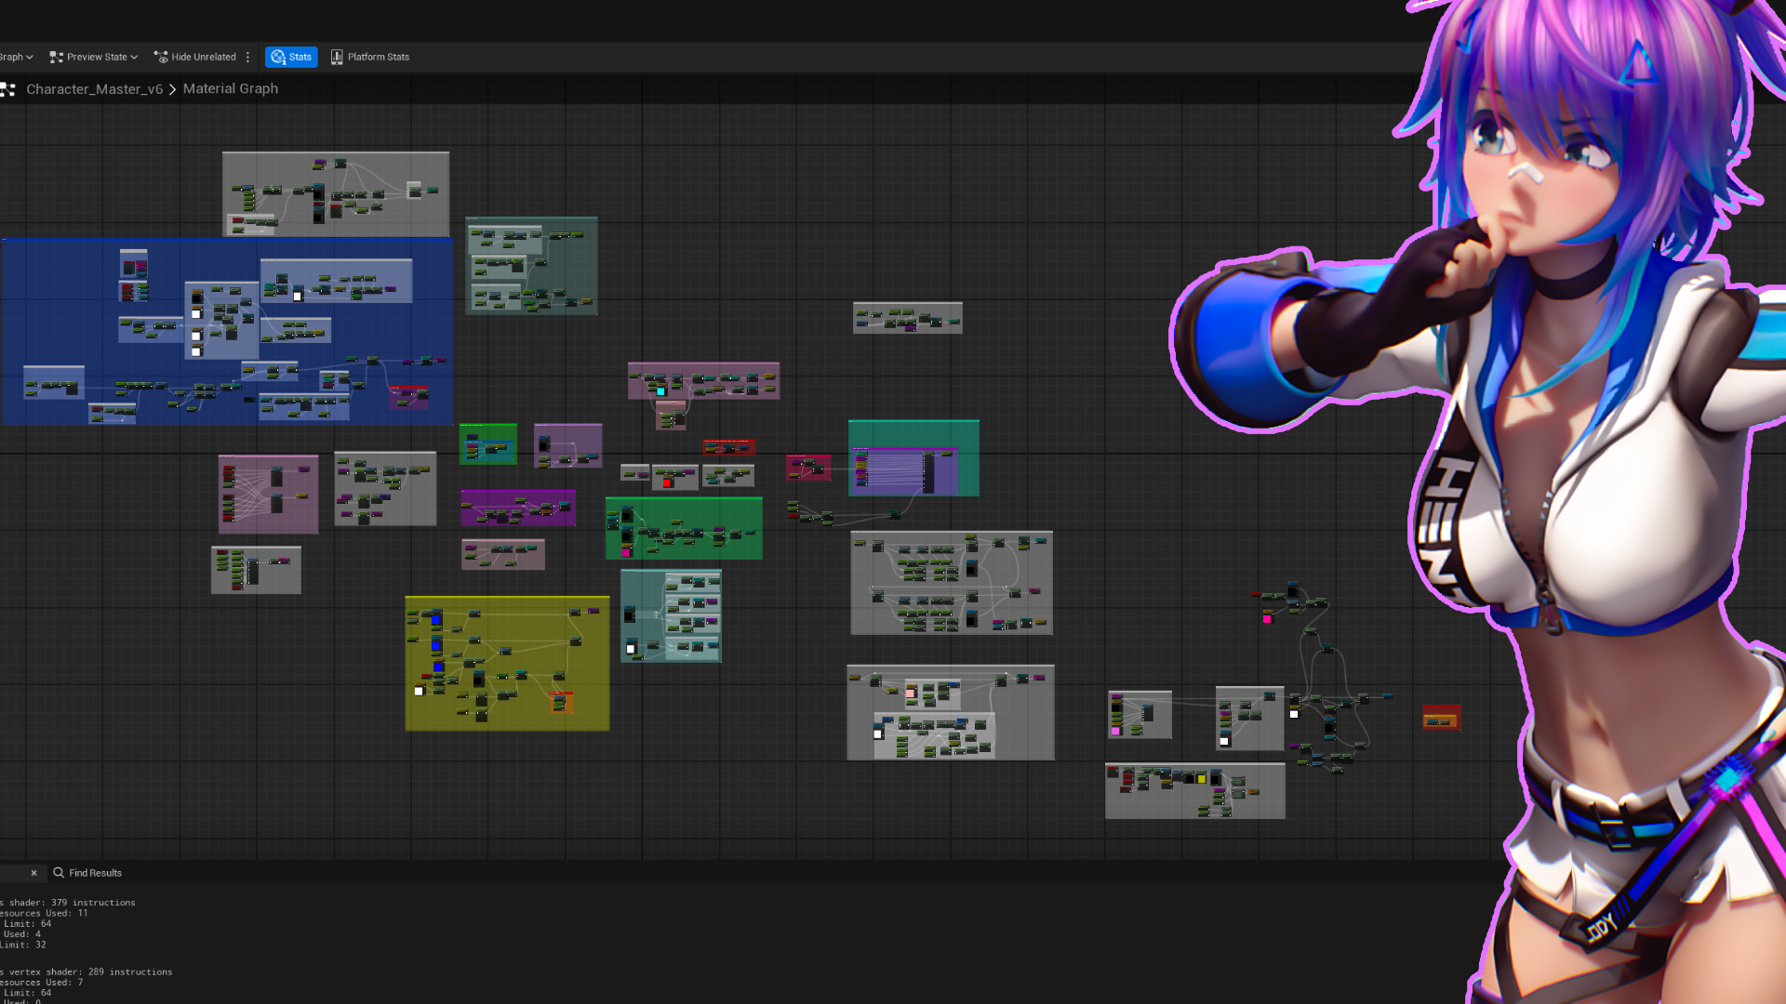Go to Character_Master_v6 in the breadcrumb
This screenshot has width=1786, height=1004.
[94, 89]
